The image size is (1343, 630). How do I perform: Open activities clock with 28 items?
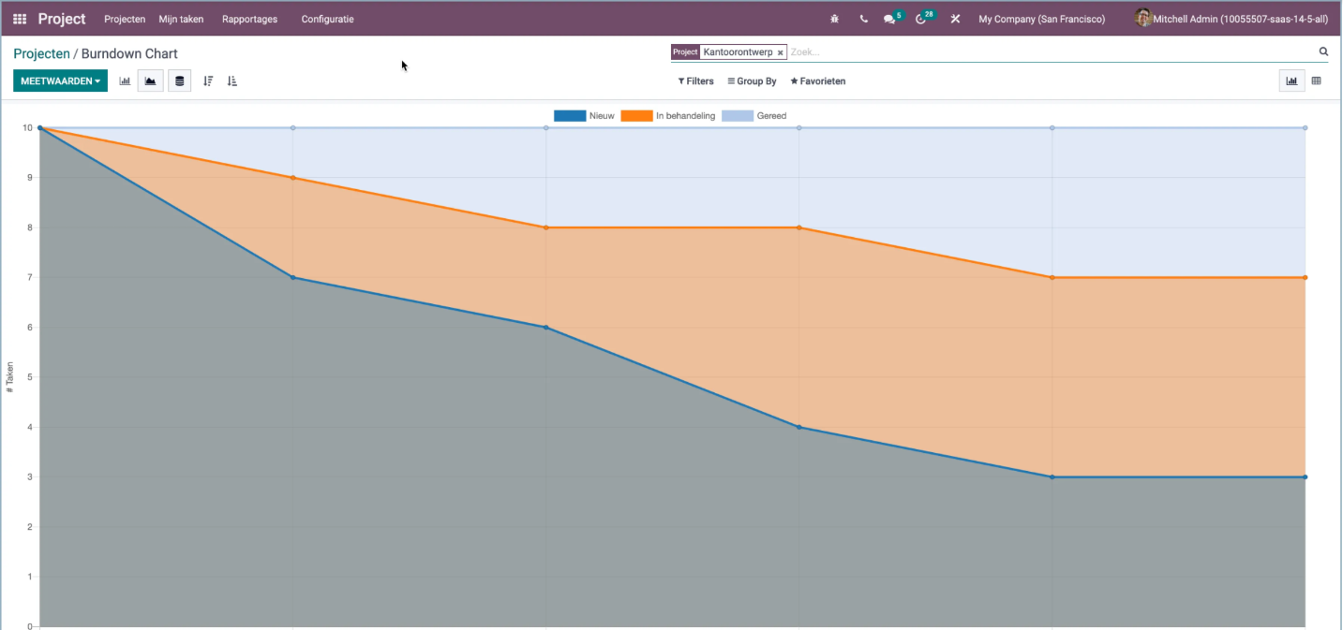(x=921, y=19)
